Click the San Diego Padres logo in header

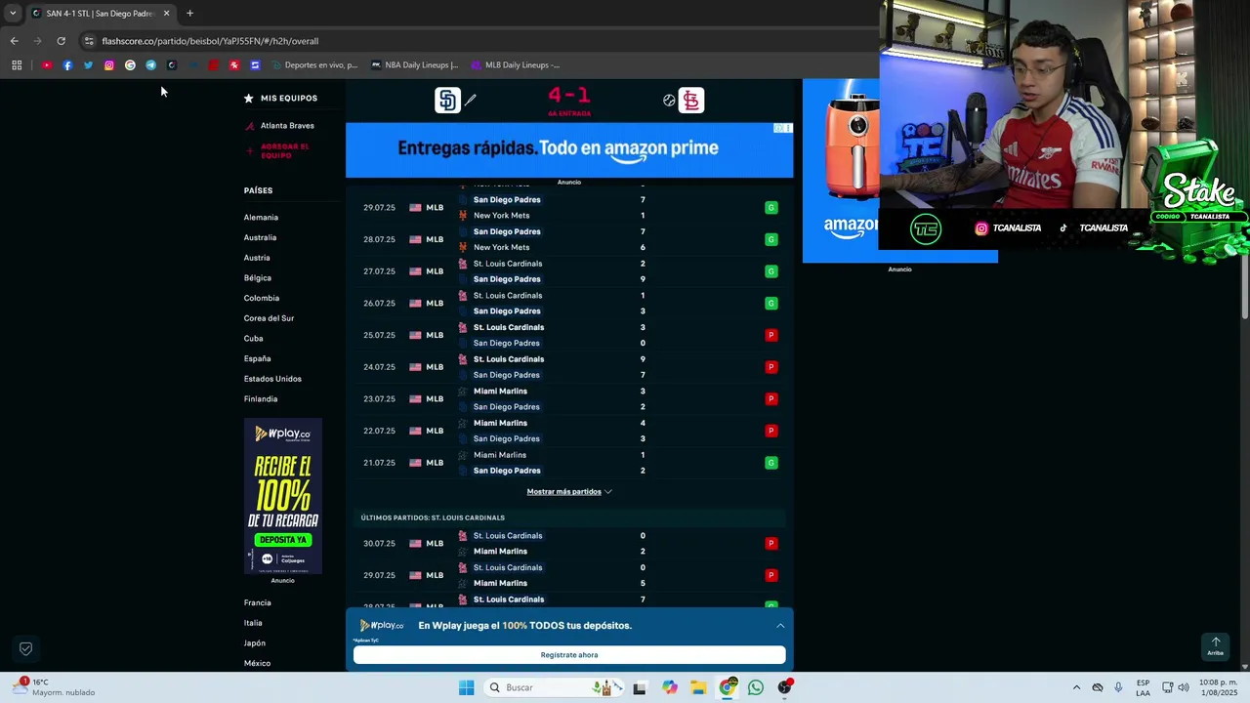447,100
